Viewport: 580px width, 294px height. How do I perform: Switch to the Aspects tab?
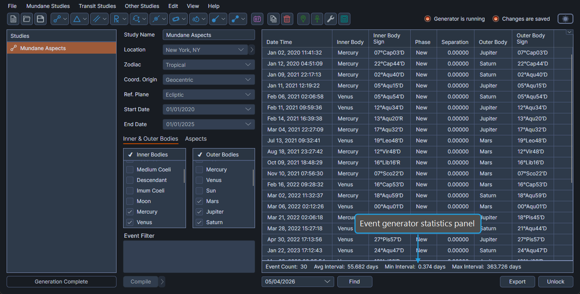coord(196,139)
